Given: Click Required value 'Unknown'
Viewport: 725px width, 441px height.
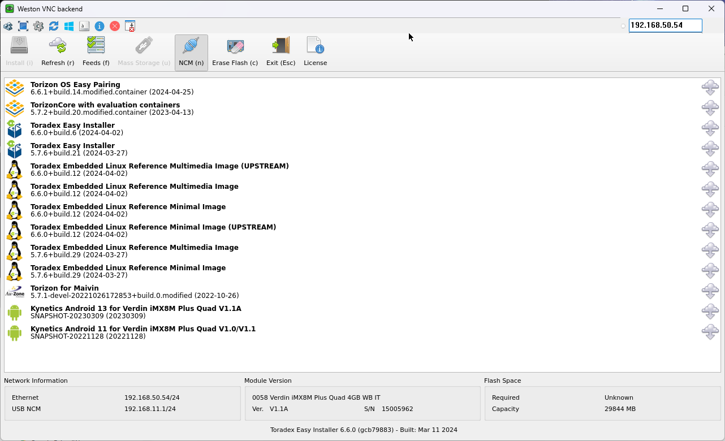Looking at the screenshot, I should click(619, 397).
